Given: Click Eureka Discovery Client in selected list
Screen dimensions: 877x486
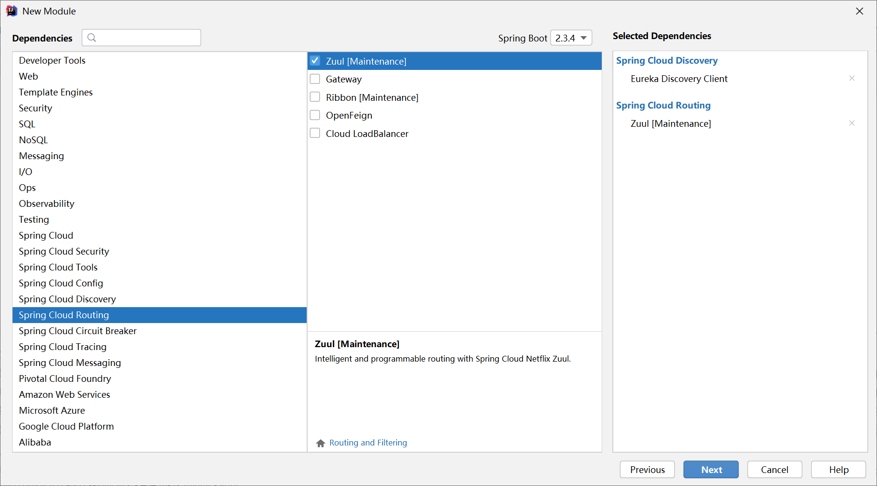Looking at the screenshot, I should point(679,79).
